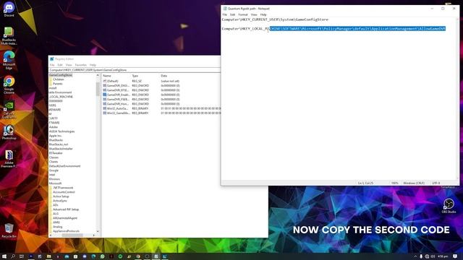Open Recycle Bin on desktop
This screenshot has height=260, width=463.
[x=9, y=230]
